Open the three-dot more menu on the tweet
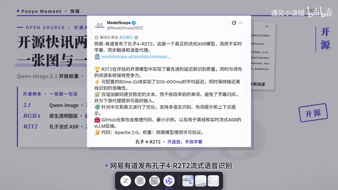The height and width of the screenshot is (190, 338). [241, 23]
